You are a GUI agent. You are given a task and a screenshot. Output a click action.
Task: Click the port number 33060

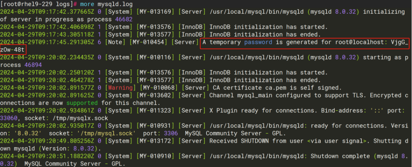[x=10, y=118]
